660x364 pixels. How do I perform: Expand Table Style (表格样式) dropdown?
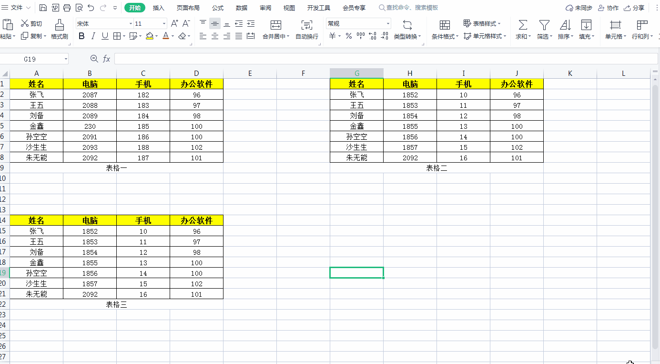pos(499,23)
